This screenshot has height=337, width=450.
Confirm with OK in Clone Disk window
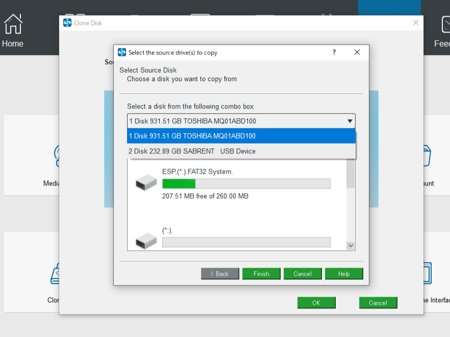316,303
